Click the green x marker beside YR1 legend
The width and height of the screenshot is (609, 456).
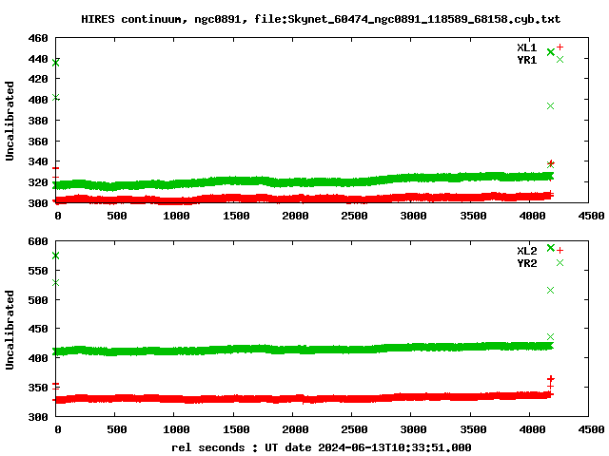pyautogui.click(x=560, y=59)
